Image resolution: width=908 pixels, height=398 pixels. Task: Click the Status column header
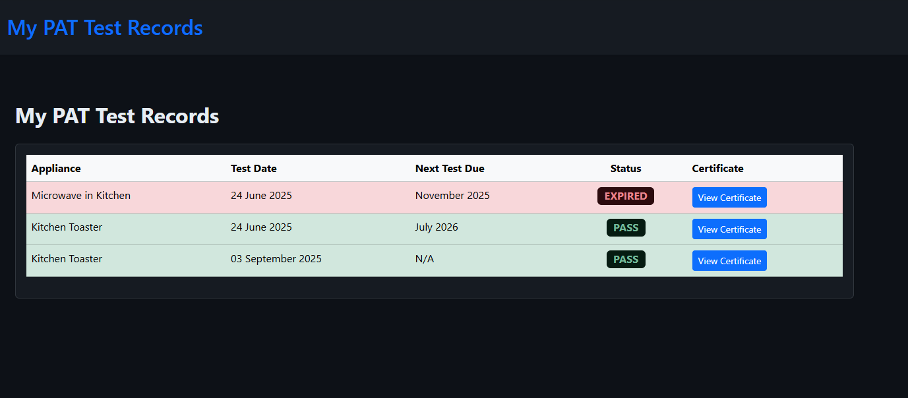625,168
